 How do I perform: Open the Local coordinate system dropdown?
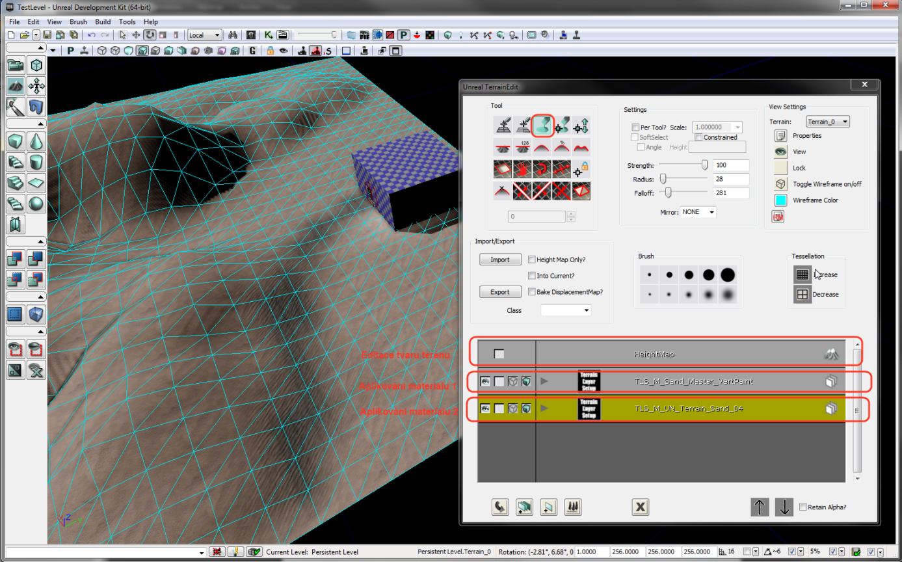205,34
